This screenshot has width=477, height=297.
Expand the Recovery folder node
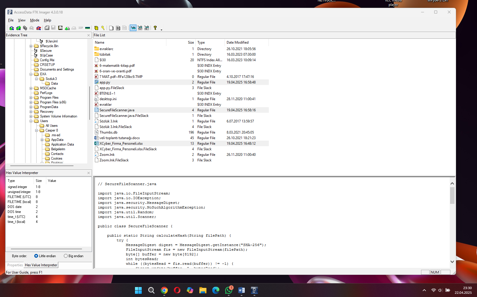point(31,112)
